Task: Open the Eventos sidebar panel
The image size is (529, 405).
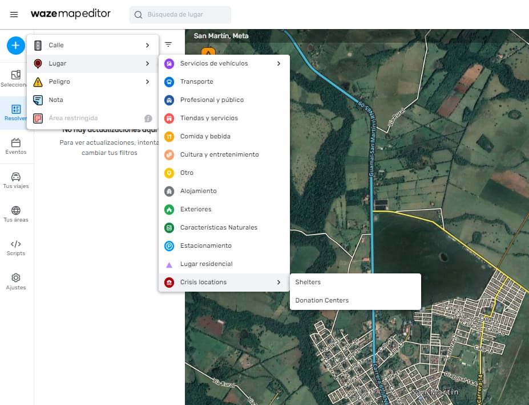Action: pos(16,146)
